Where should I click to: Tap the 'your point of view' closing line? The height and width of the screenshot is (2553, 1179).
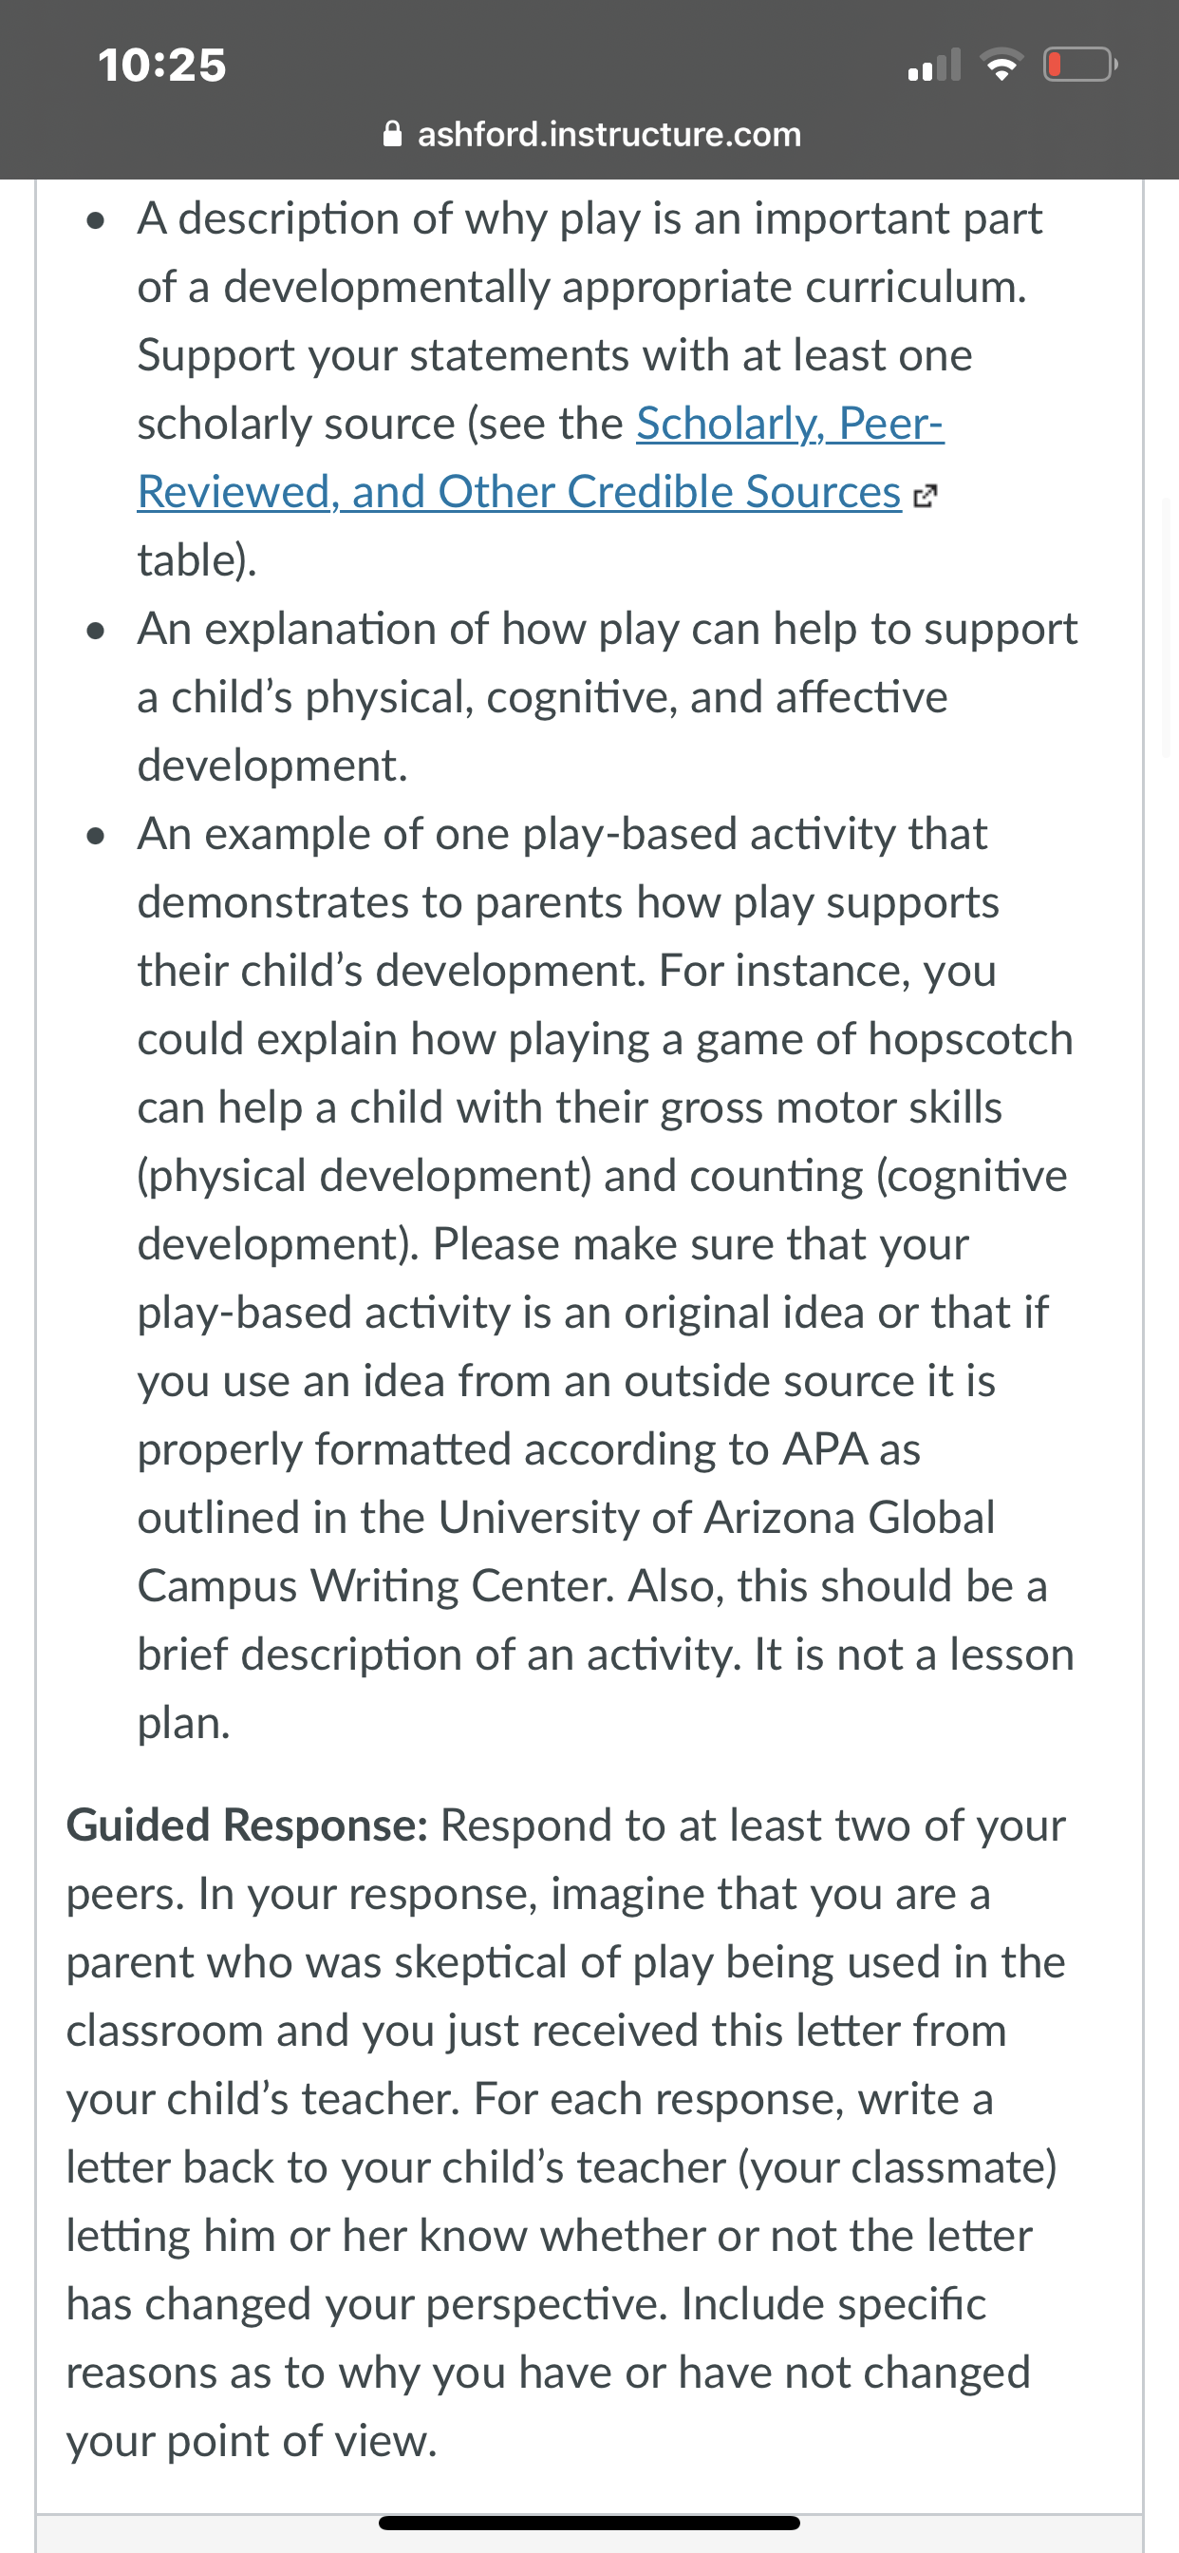coord(252,2441)
